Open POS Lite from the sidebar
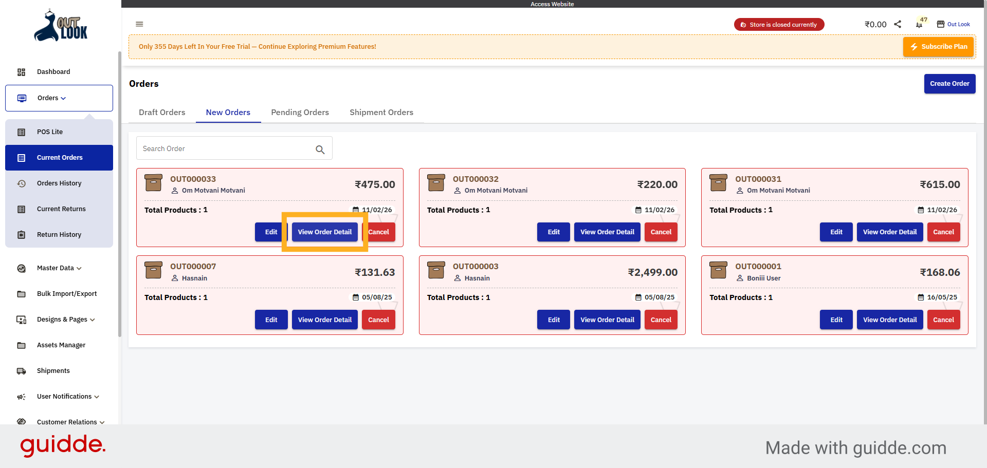987x468 pixels. coord(50,132)
